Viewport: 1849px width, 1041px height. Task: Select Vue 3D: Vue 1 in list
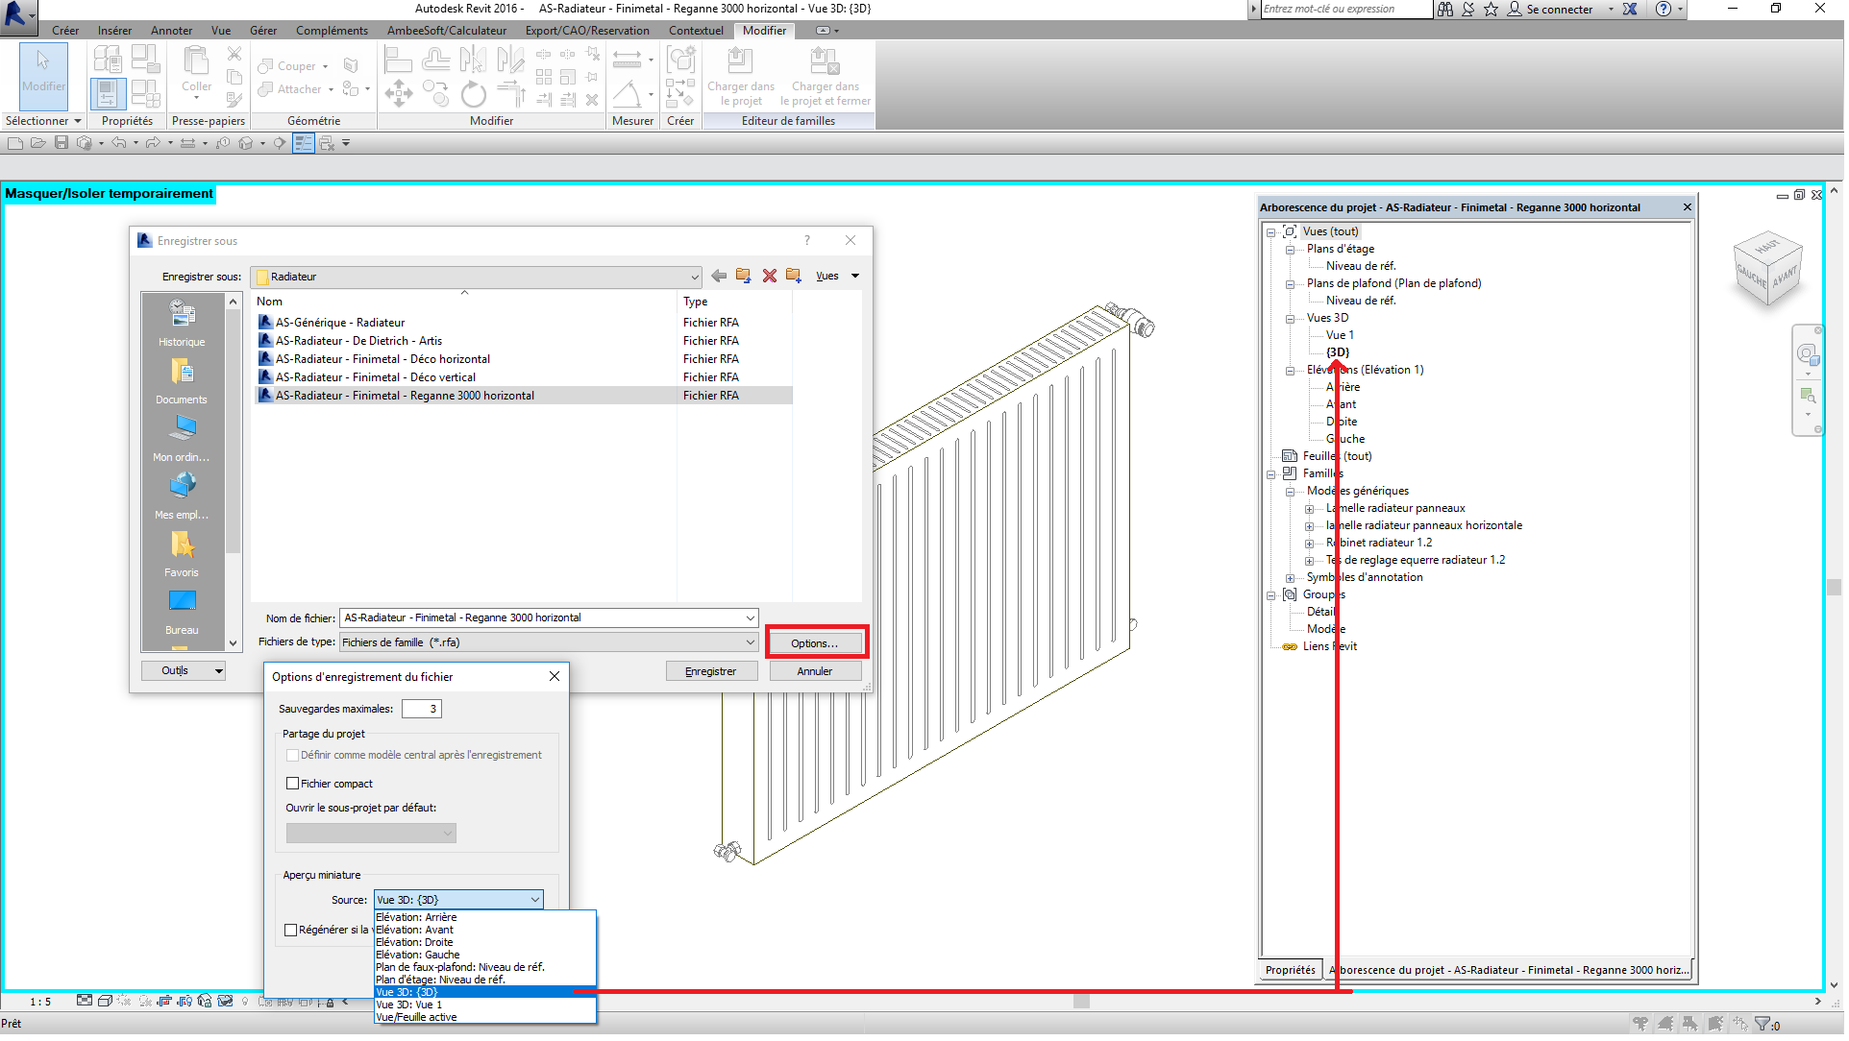click(x=410, y=1006)
